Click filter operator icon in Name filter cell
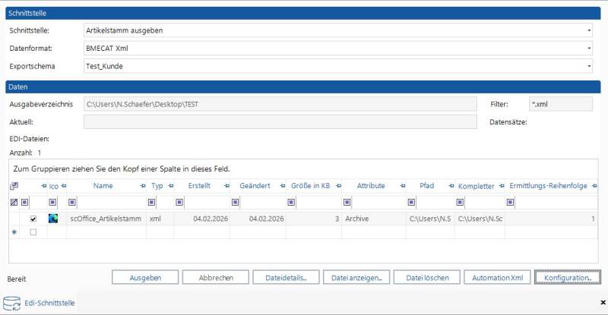This screenshot has width=608, height=315. [x=72, y=203]
